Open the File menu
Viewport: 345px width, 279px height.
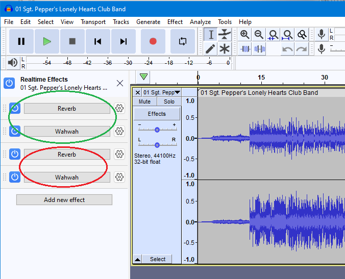(x=9, y=22)
